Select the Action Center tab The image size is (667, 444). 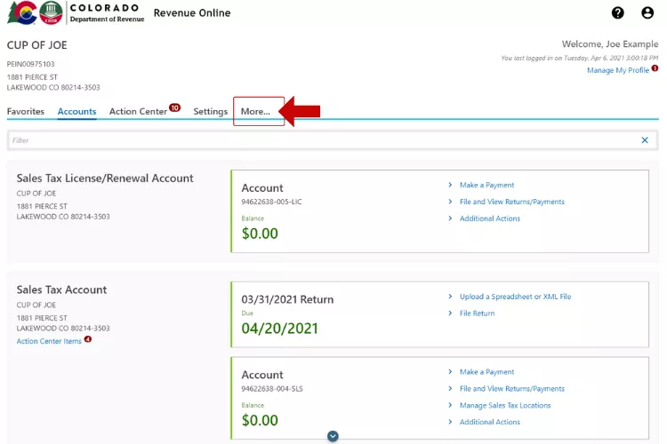pos(138,112)
